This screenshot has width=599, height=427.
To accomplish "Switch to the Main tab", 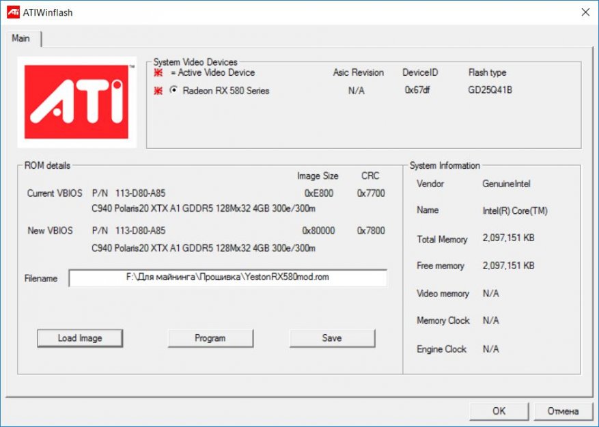I will click(21, 38).
